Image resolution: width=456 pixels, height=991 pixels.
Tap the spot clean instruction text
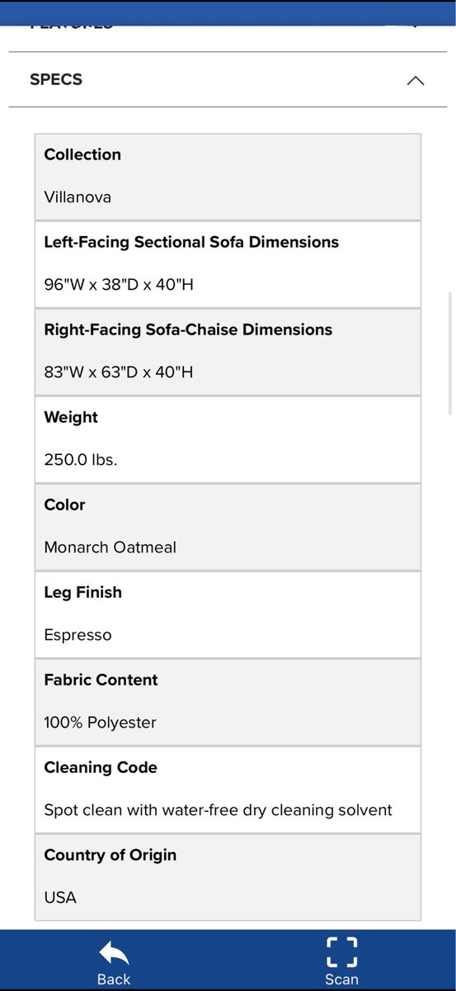(x=219, y=810)
